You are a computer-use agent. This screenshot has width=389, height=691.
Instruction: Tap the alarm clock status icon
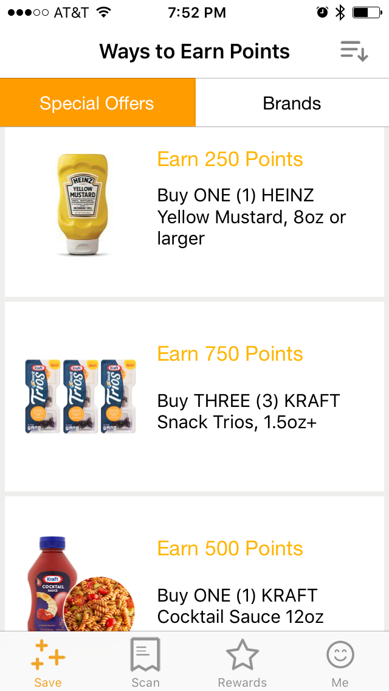pyautogui.click(x=322, y=13)
